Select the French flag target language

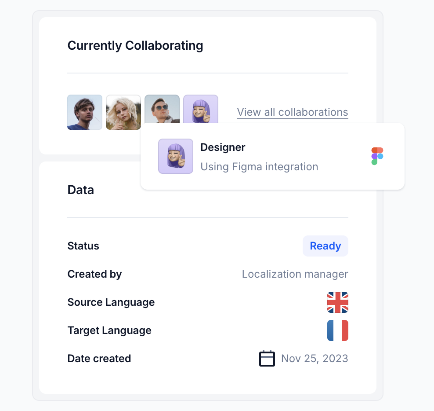[x=338, y=330]
